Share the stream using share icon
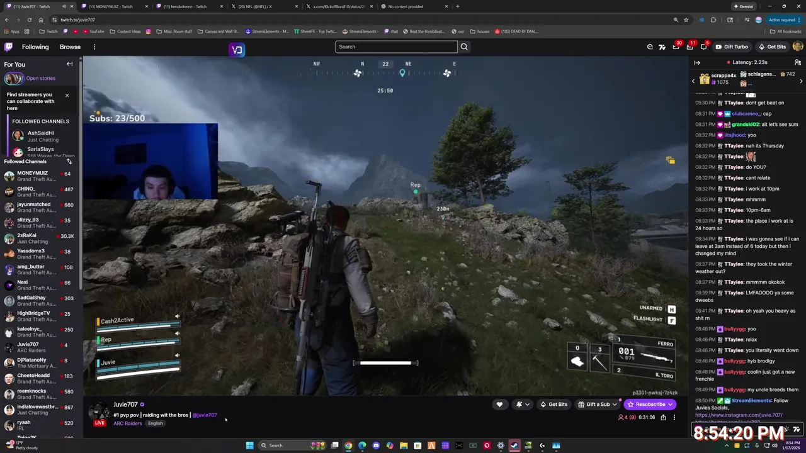 point(663,417)
